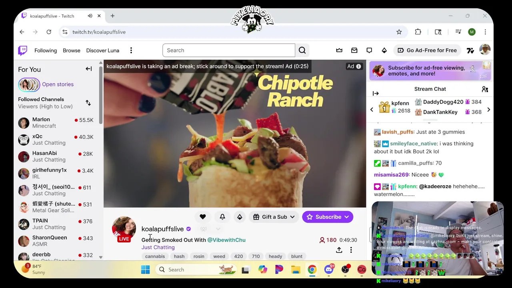Follow heart icon under the video
Screen dimensions: 512x288
click(x=203, y=217)
